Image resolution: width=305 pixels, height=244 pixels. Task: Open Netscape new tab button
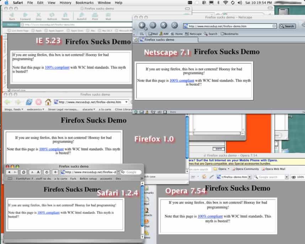pyautogui.click(x=135, y=40)
